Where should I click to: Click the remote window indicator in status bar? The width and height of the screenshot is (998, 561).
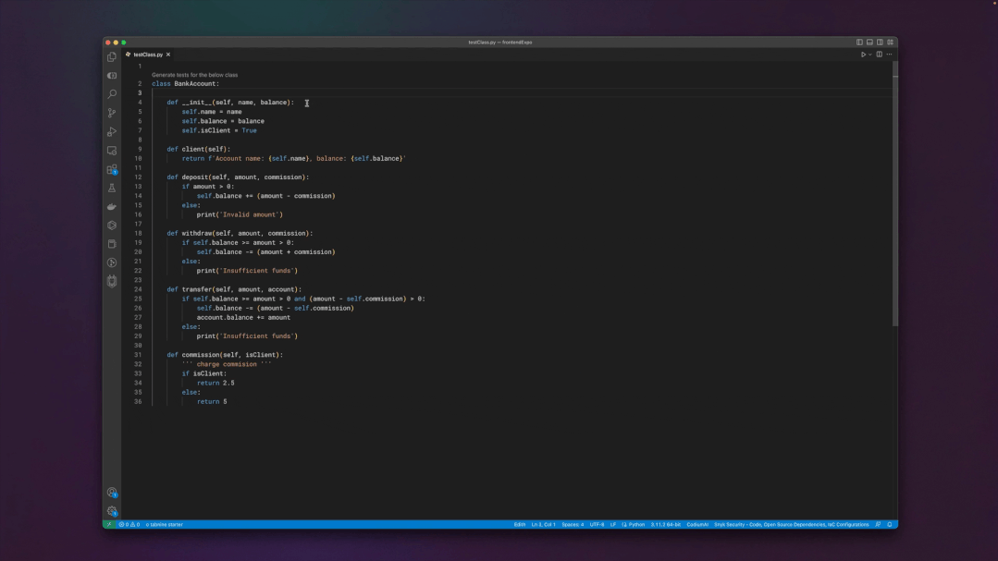point(109,525)
